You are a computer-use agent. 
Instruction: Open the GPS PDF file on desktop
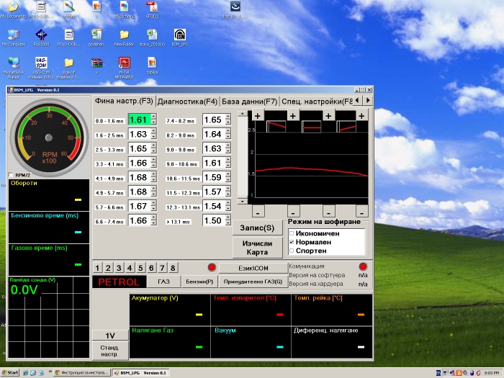tap(152, 7)
